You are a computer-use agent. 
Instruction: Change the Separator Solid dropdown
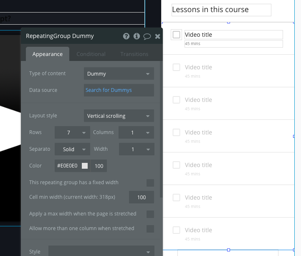point(72,150)
